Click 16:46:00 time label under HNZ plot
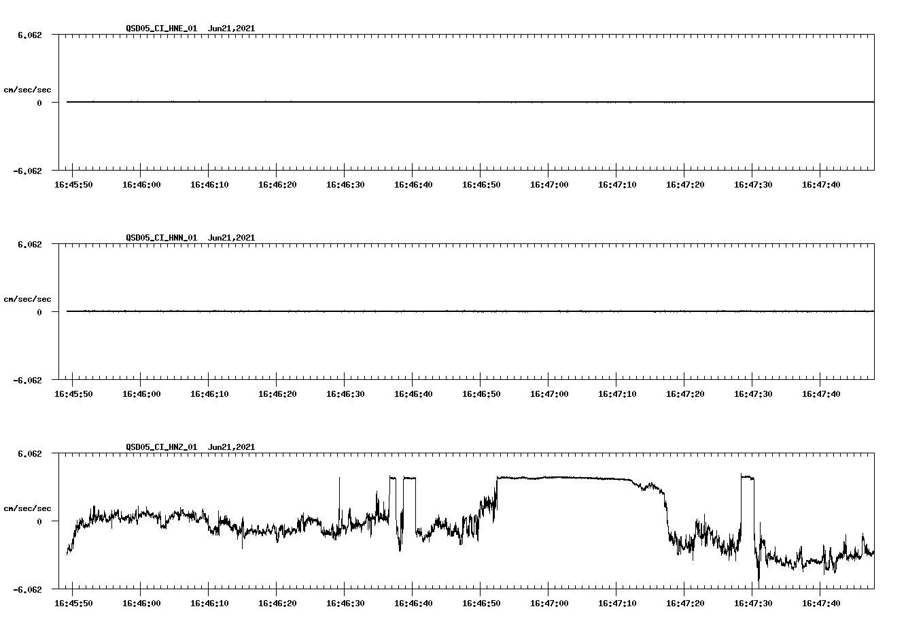This screenshot has width=923, height=628. [x=141, y=604]
